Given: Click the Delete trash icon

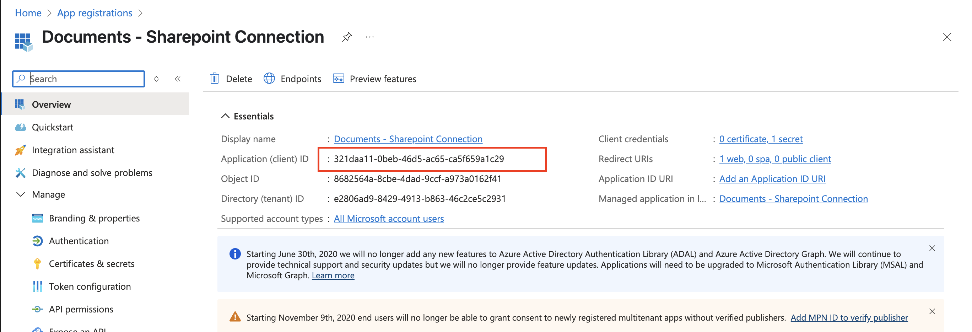Looking at the screenshot, I should [214, 79].
